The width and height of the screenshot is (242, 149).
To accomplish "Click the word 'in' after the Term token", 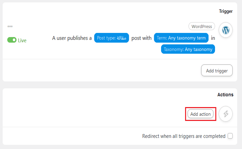I will [x=213, y=38].
